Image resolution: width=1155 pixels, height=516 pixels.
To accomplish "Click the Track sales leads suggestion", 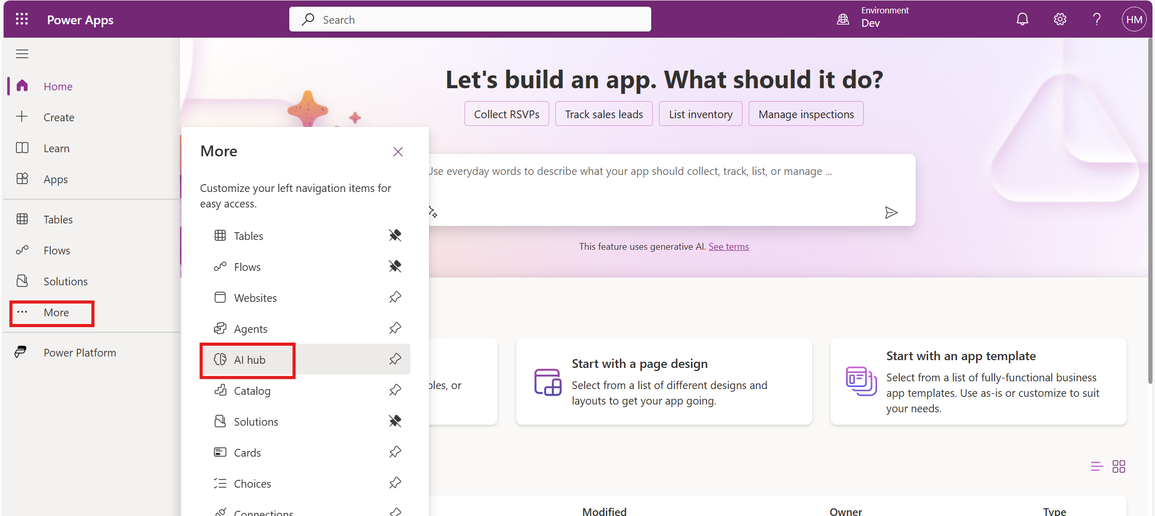I will coord(603,114).
